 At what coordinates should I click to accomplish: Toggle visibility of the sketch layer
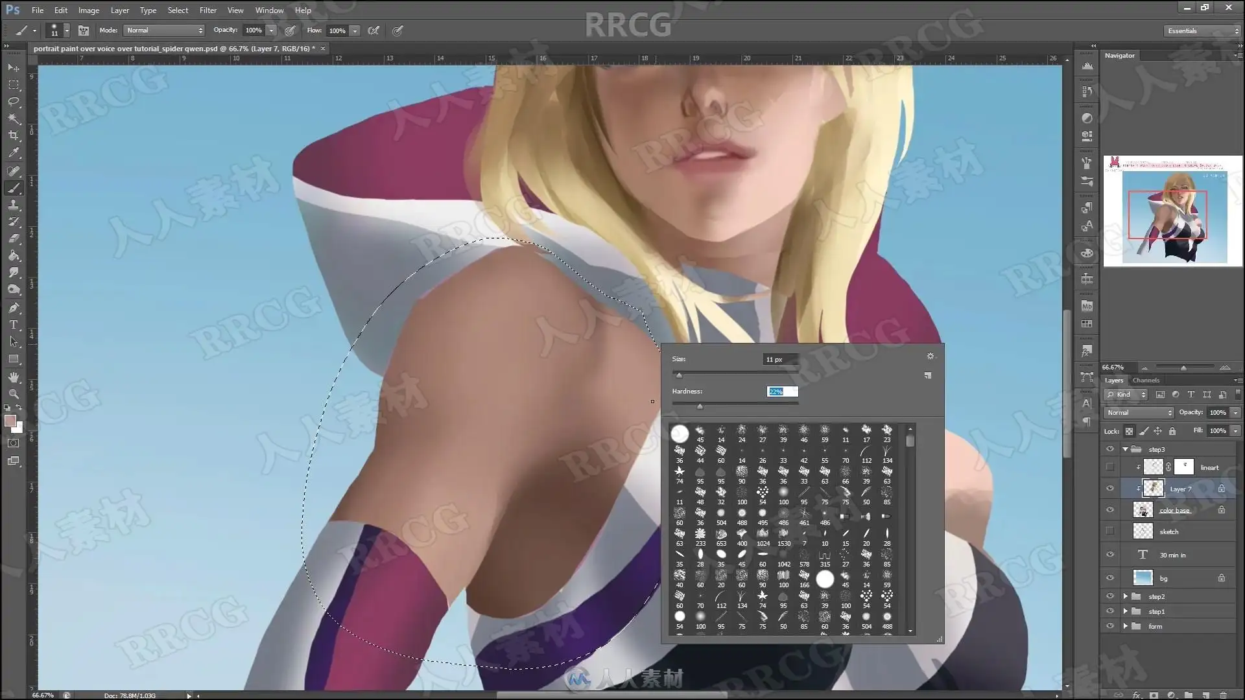[1109, 531]
